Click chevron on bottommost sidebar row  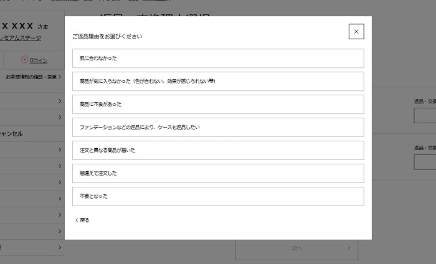(60, 247)
